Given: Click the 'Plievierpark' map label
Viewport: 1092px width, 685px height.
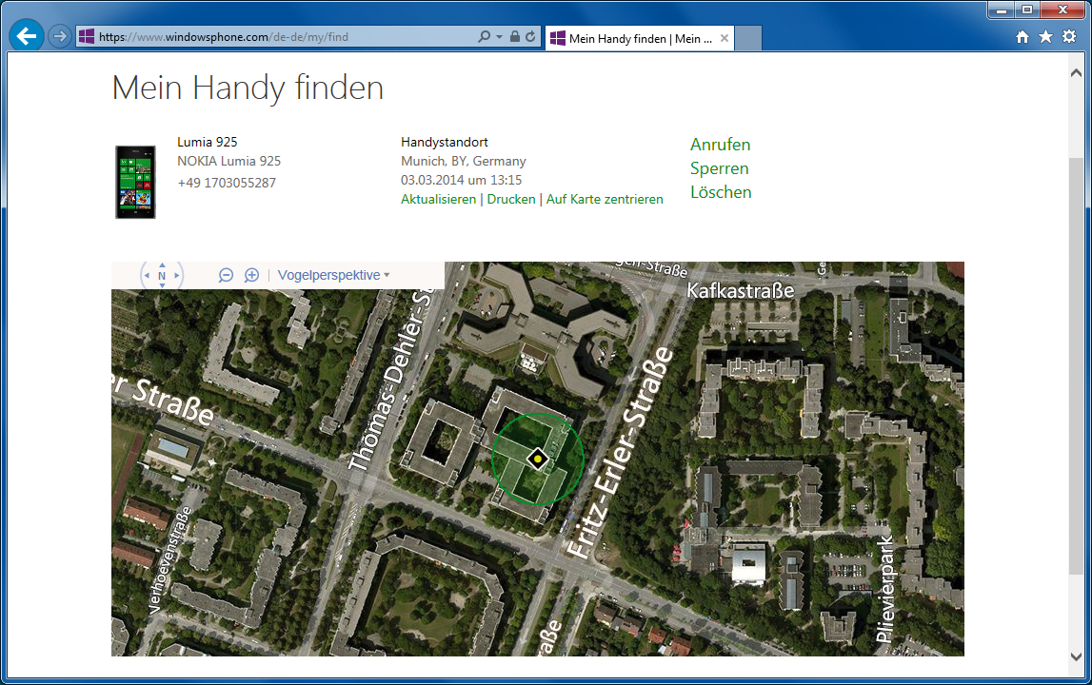Looking at the screenshot, I should click(x=884, y=589).
